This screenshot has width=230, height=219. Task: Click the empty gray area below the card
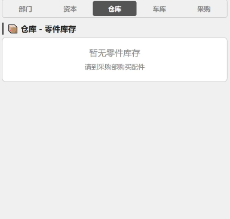pyautogui.click(x=115, y=149)
